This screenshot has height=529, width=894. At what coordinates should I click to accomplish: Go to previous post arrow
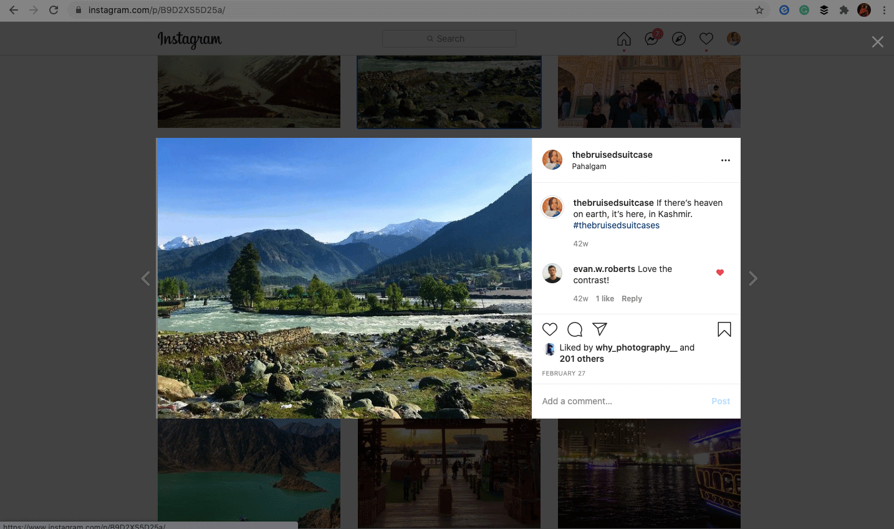point(145,278)
